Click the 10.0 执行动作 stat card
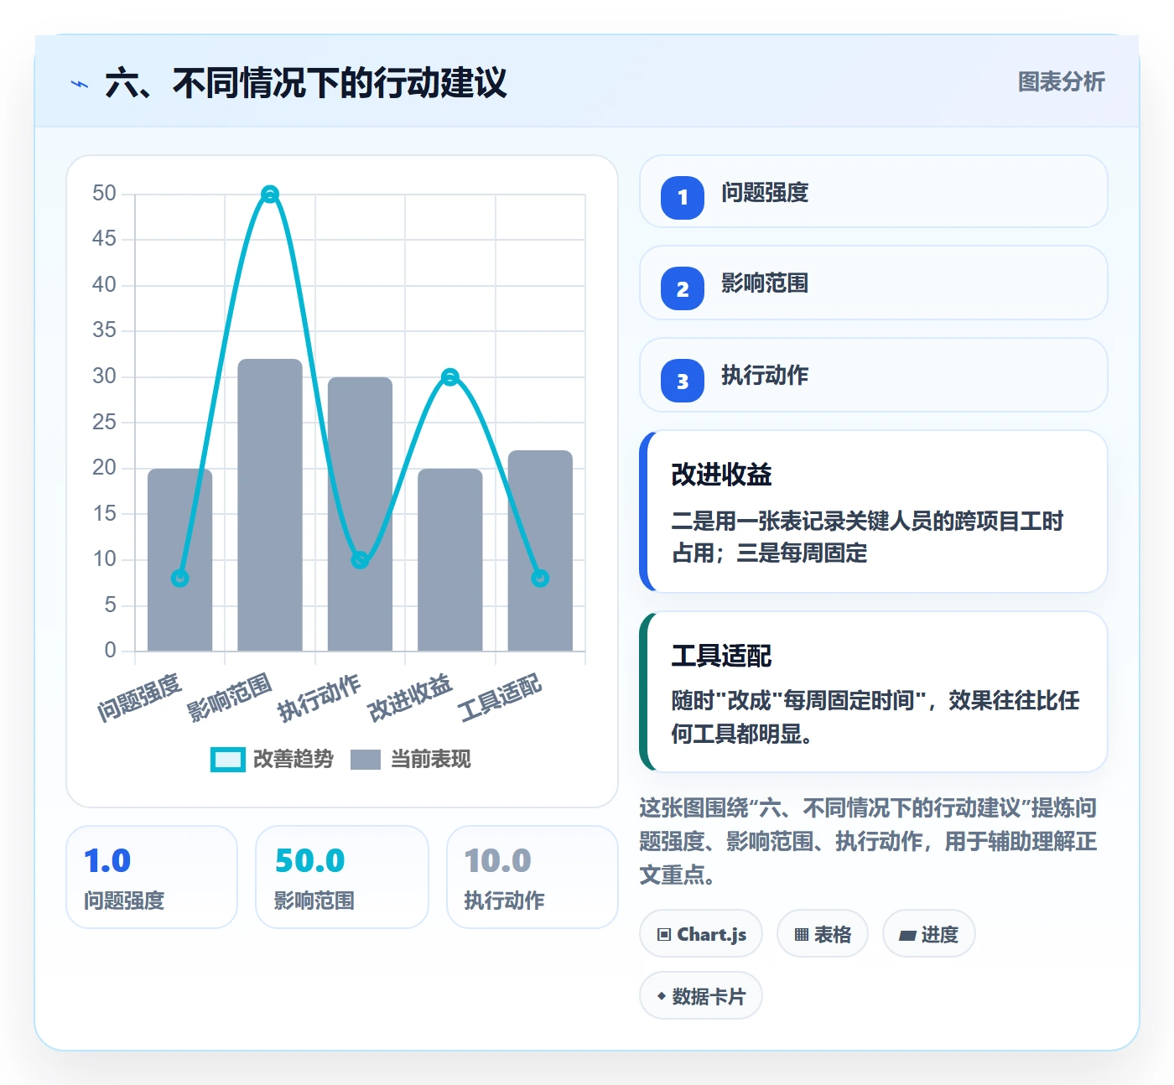Image resolution: width=1174 pixels, height=1085 pixels. (x=532, y=877)
